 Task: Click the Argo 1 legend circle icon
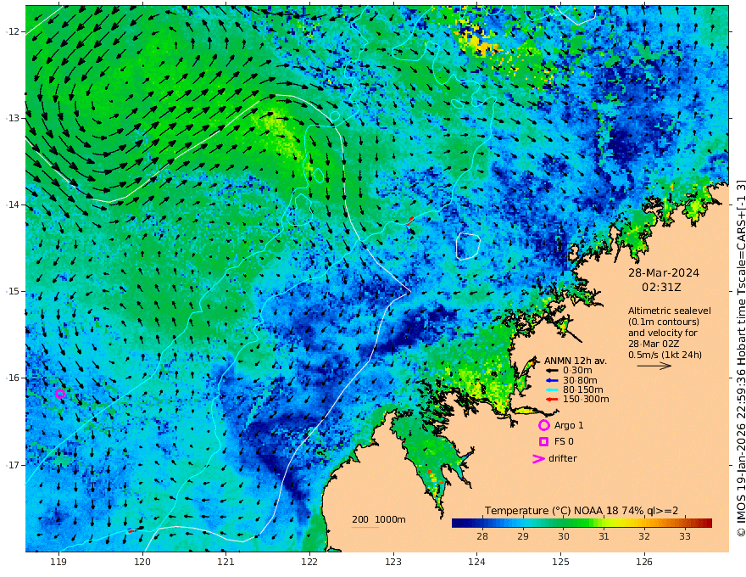543,425
